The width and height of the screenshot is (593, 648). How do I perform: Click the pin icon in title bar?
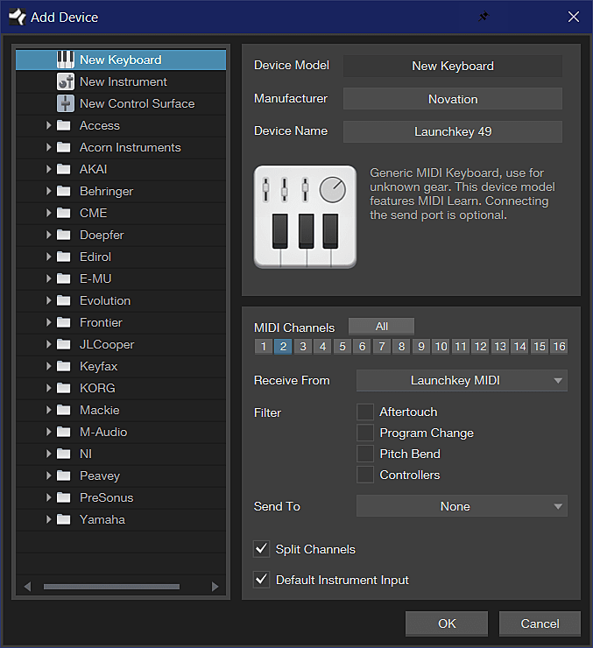483,17
